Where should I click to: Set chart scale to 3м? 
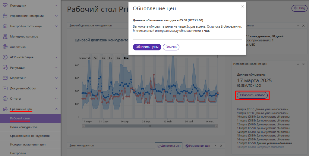(118, 58)
